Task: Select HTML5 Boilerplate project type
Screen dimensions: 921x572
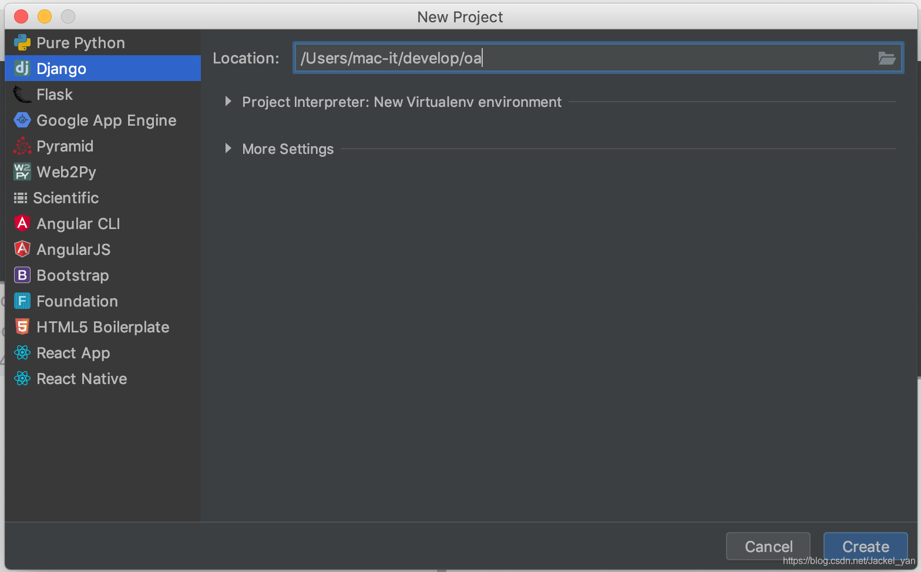Action: click(103, 327)
